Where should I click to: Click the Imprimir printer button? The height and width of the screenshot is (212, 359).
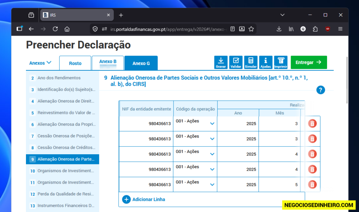[x=281, y=62]
